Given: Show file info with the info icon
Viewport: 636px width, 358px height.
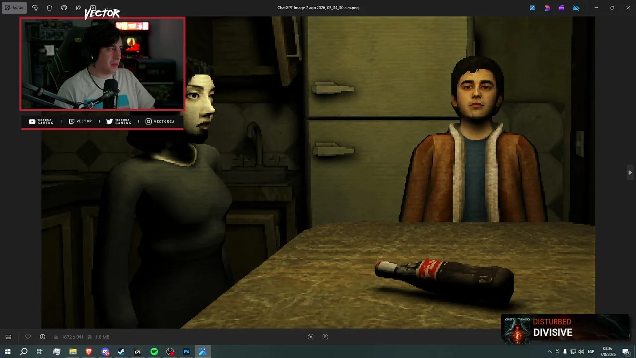Looking at the screenshot, I should (x=42, y=337).
